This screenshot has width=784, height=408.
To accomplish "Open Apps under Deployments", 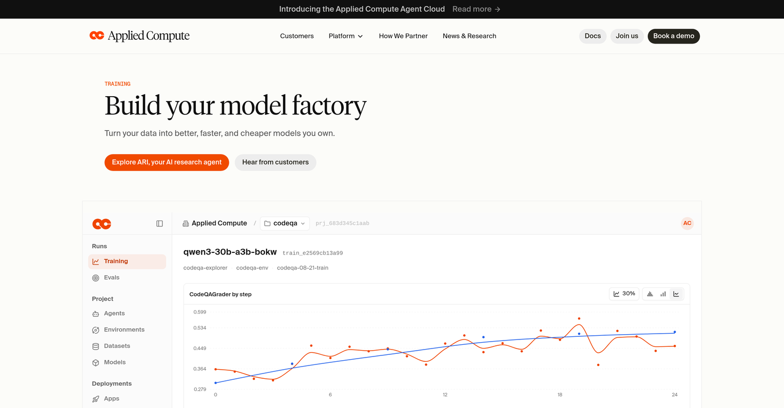I will coord(127,398).
